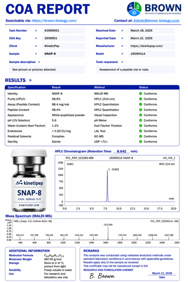
Task: Click the green check icon for Identity
Action: (x=140, y=93)
